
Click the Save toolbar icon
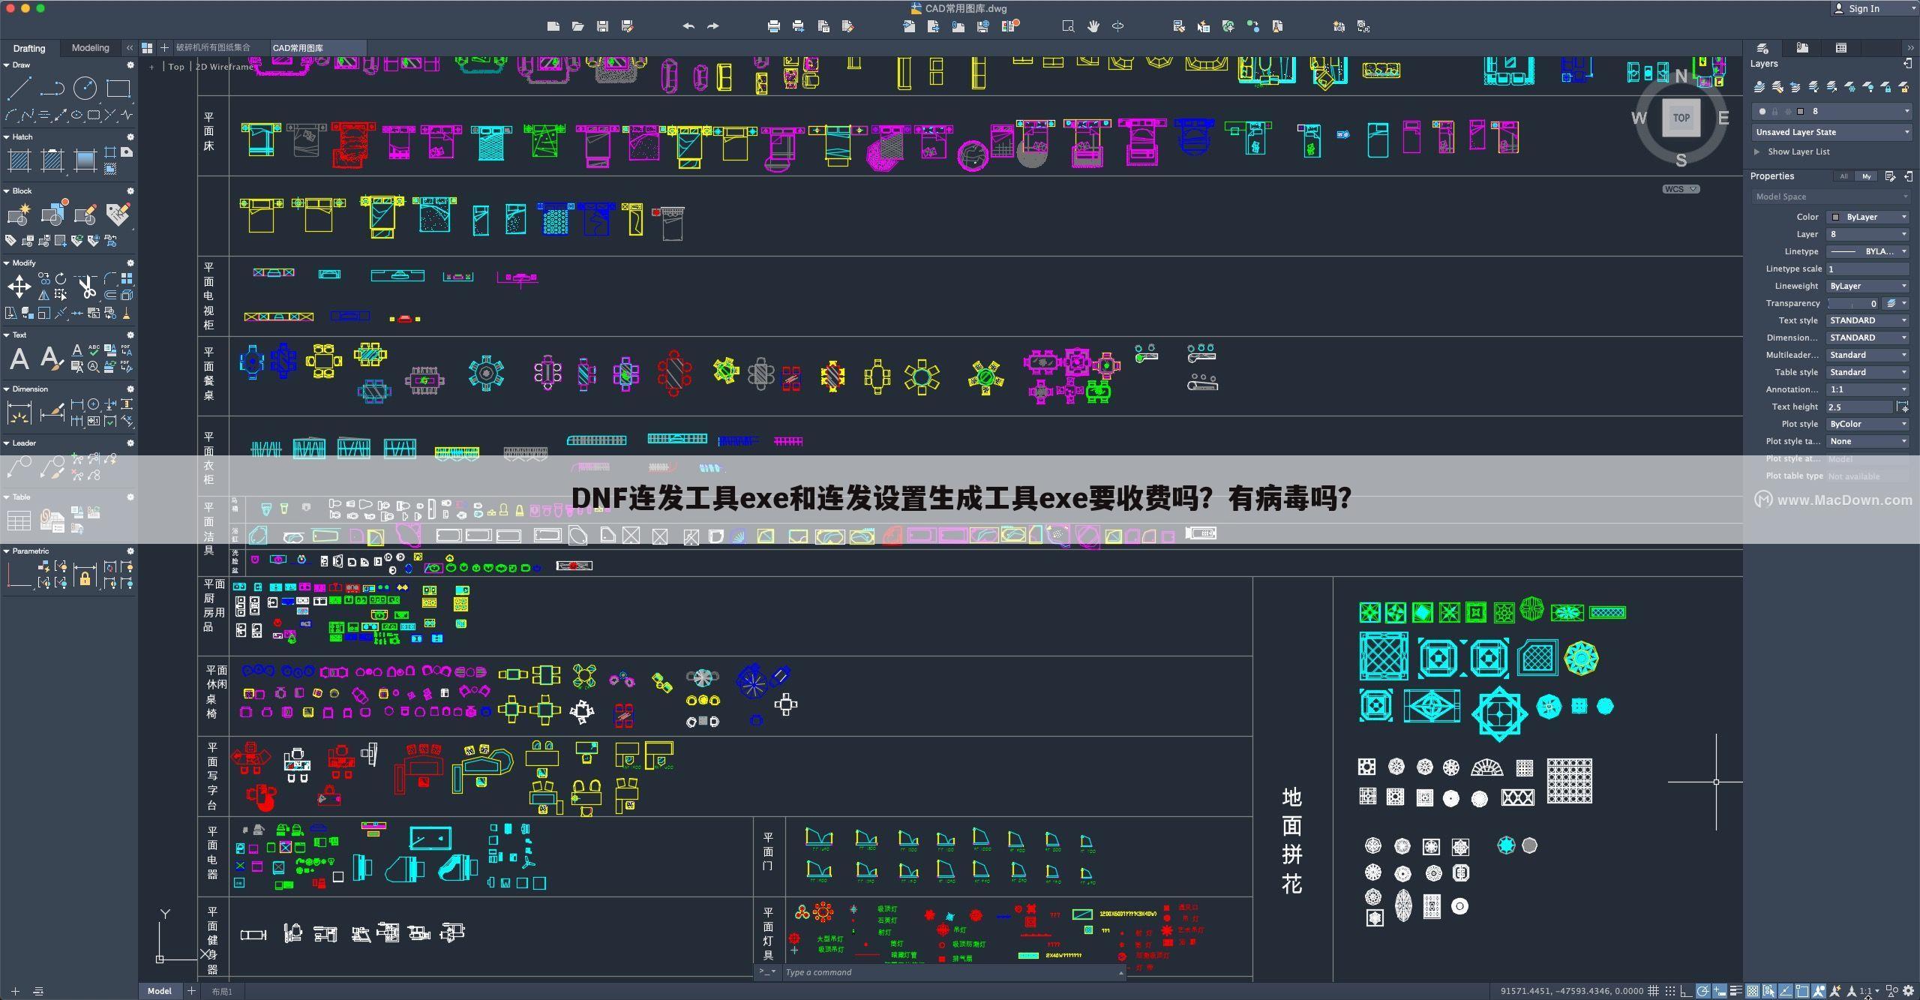(602, 26)
